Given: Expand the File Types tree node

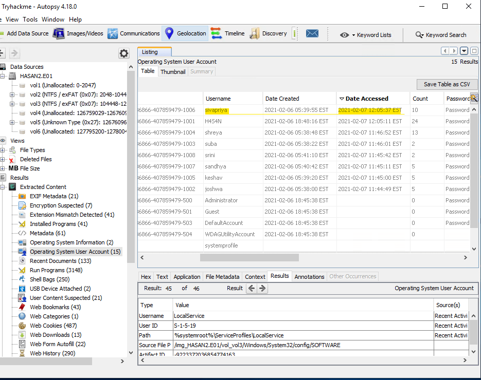Looking at the screenshot, I should [x=3, y=150].
